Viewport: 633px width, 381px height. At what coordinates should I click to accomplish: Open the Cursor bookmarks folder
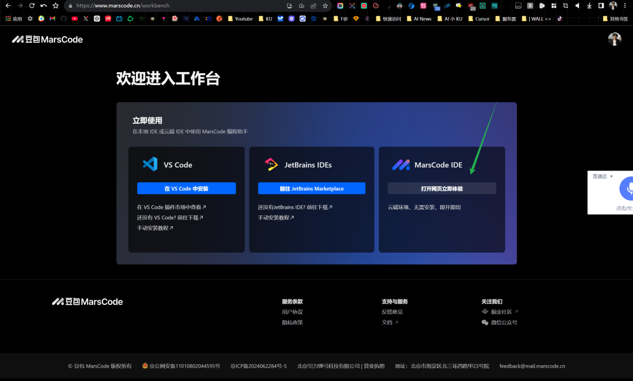coord(479,19)
